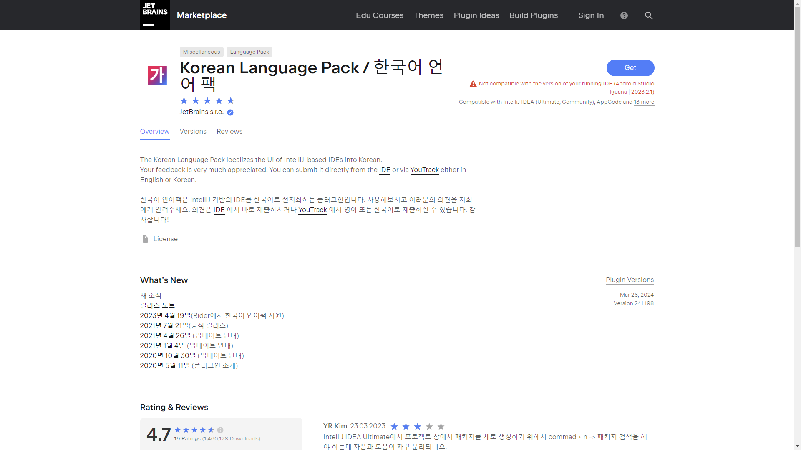Image resolution: width=801 pixels, height=450 pixels.
Task: Open the 2020년 5월 11일 changelog link
Action: [165, 365]
